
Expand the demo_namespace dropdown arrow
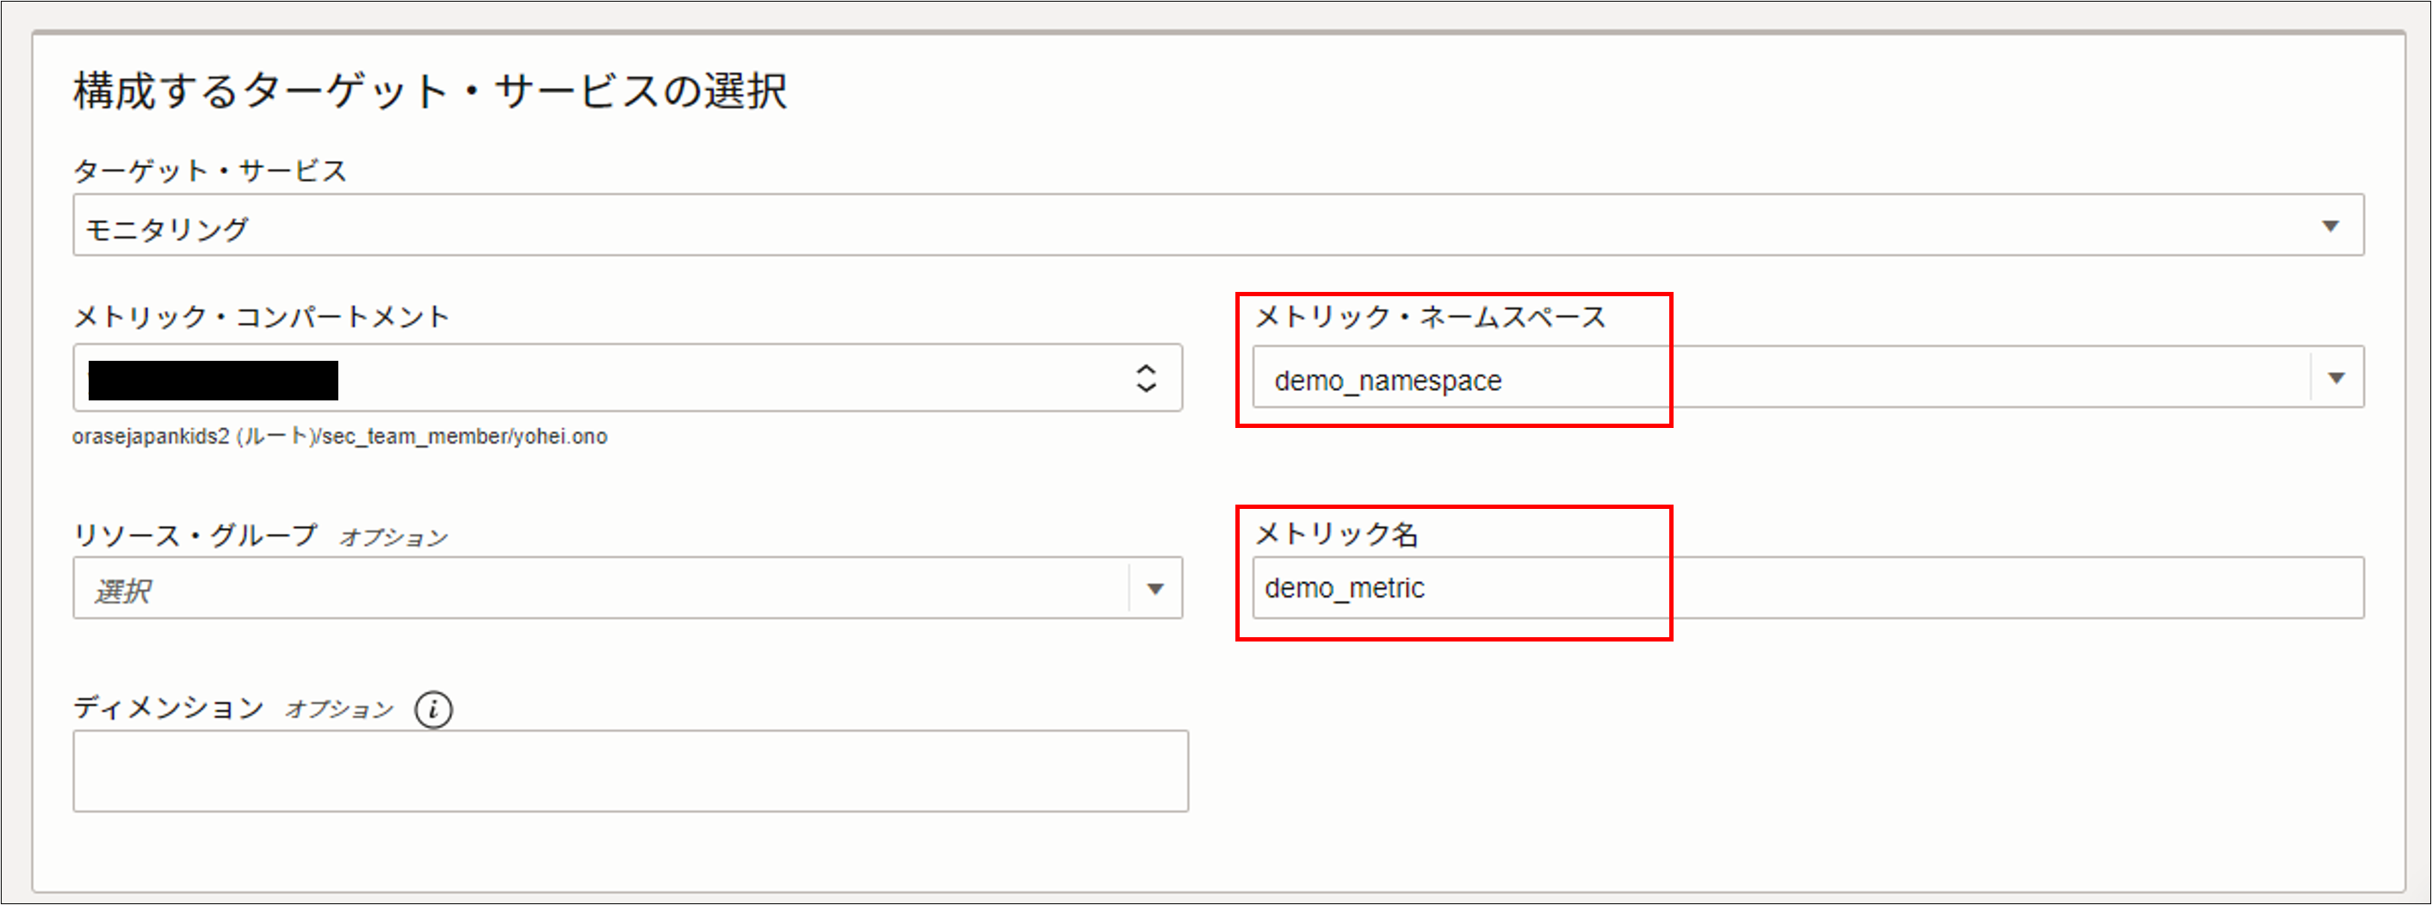(x=2336, y=378)
